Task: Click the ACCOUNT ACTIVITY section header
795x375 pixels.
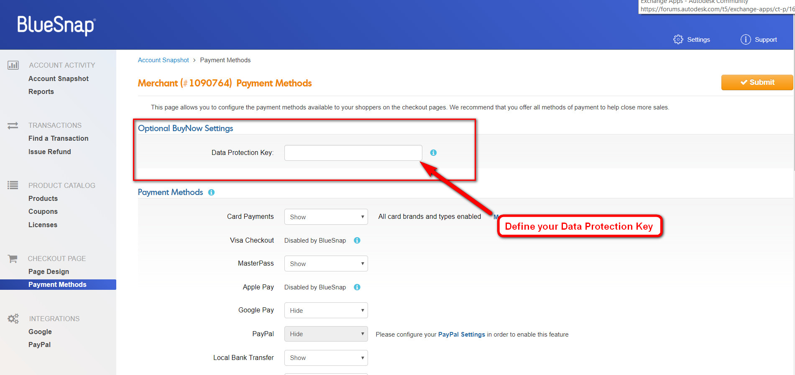Action: 62,65
